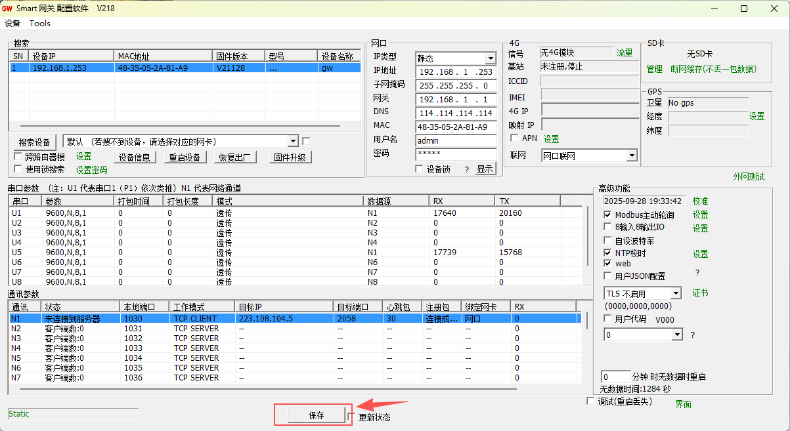
Task: Click the GW app icon in title bar
Action: pos(7,9)
